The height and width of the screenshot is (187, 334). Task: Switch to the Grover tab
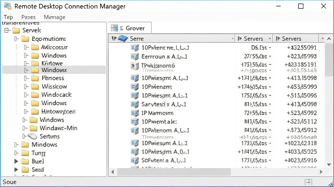pos(130,28)
